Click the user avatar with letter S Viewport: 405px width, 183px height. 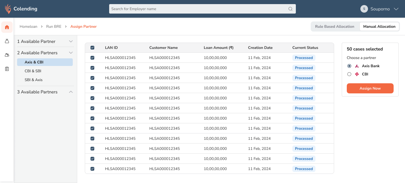[x=364, y=9]
